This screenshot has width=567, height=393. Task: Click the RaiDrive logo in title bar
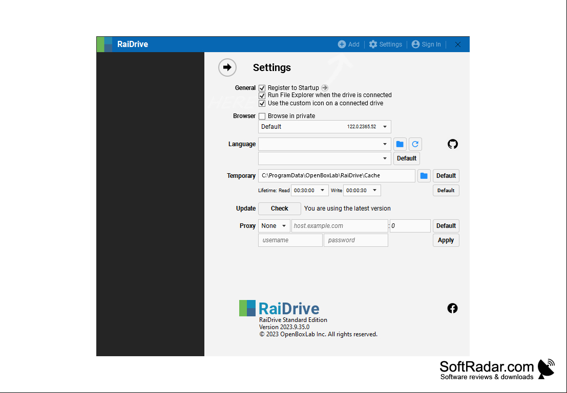point(104,44)
